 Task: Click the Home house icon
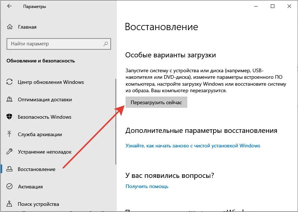(9, 27)
